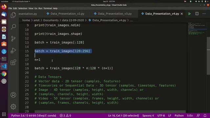Change indentation via Spaces: 4
The height and width of the screenshot is (118, 210).
[148, 115]
